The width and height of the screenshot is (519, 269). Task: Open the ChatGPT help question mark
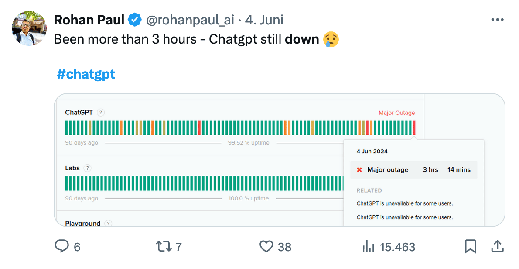tap(101, 112)
